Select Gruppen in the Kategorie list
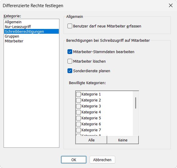This screenshot has height=168, width=177. (31, 36)
